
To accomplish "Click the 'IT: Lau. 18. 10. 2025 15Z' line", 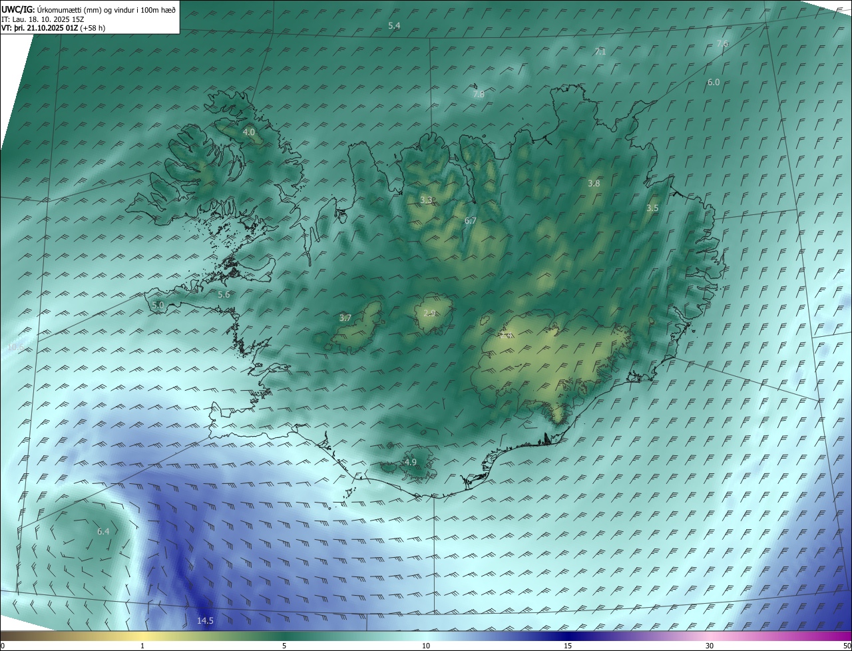I will tap(42, 19).
